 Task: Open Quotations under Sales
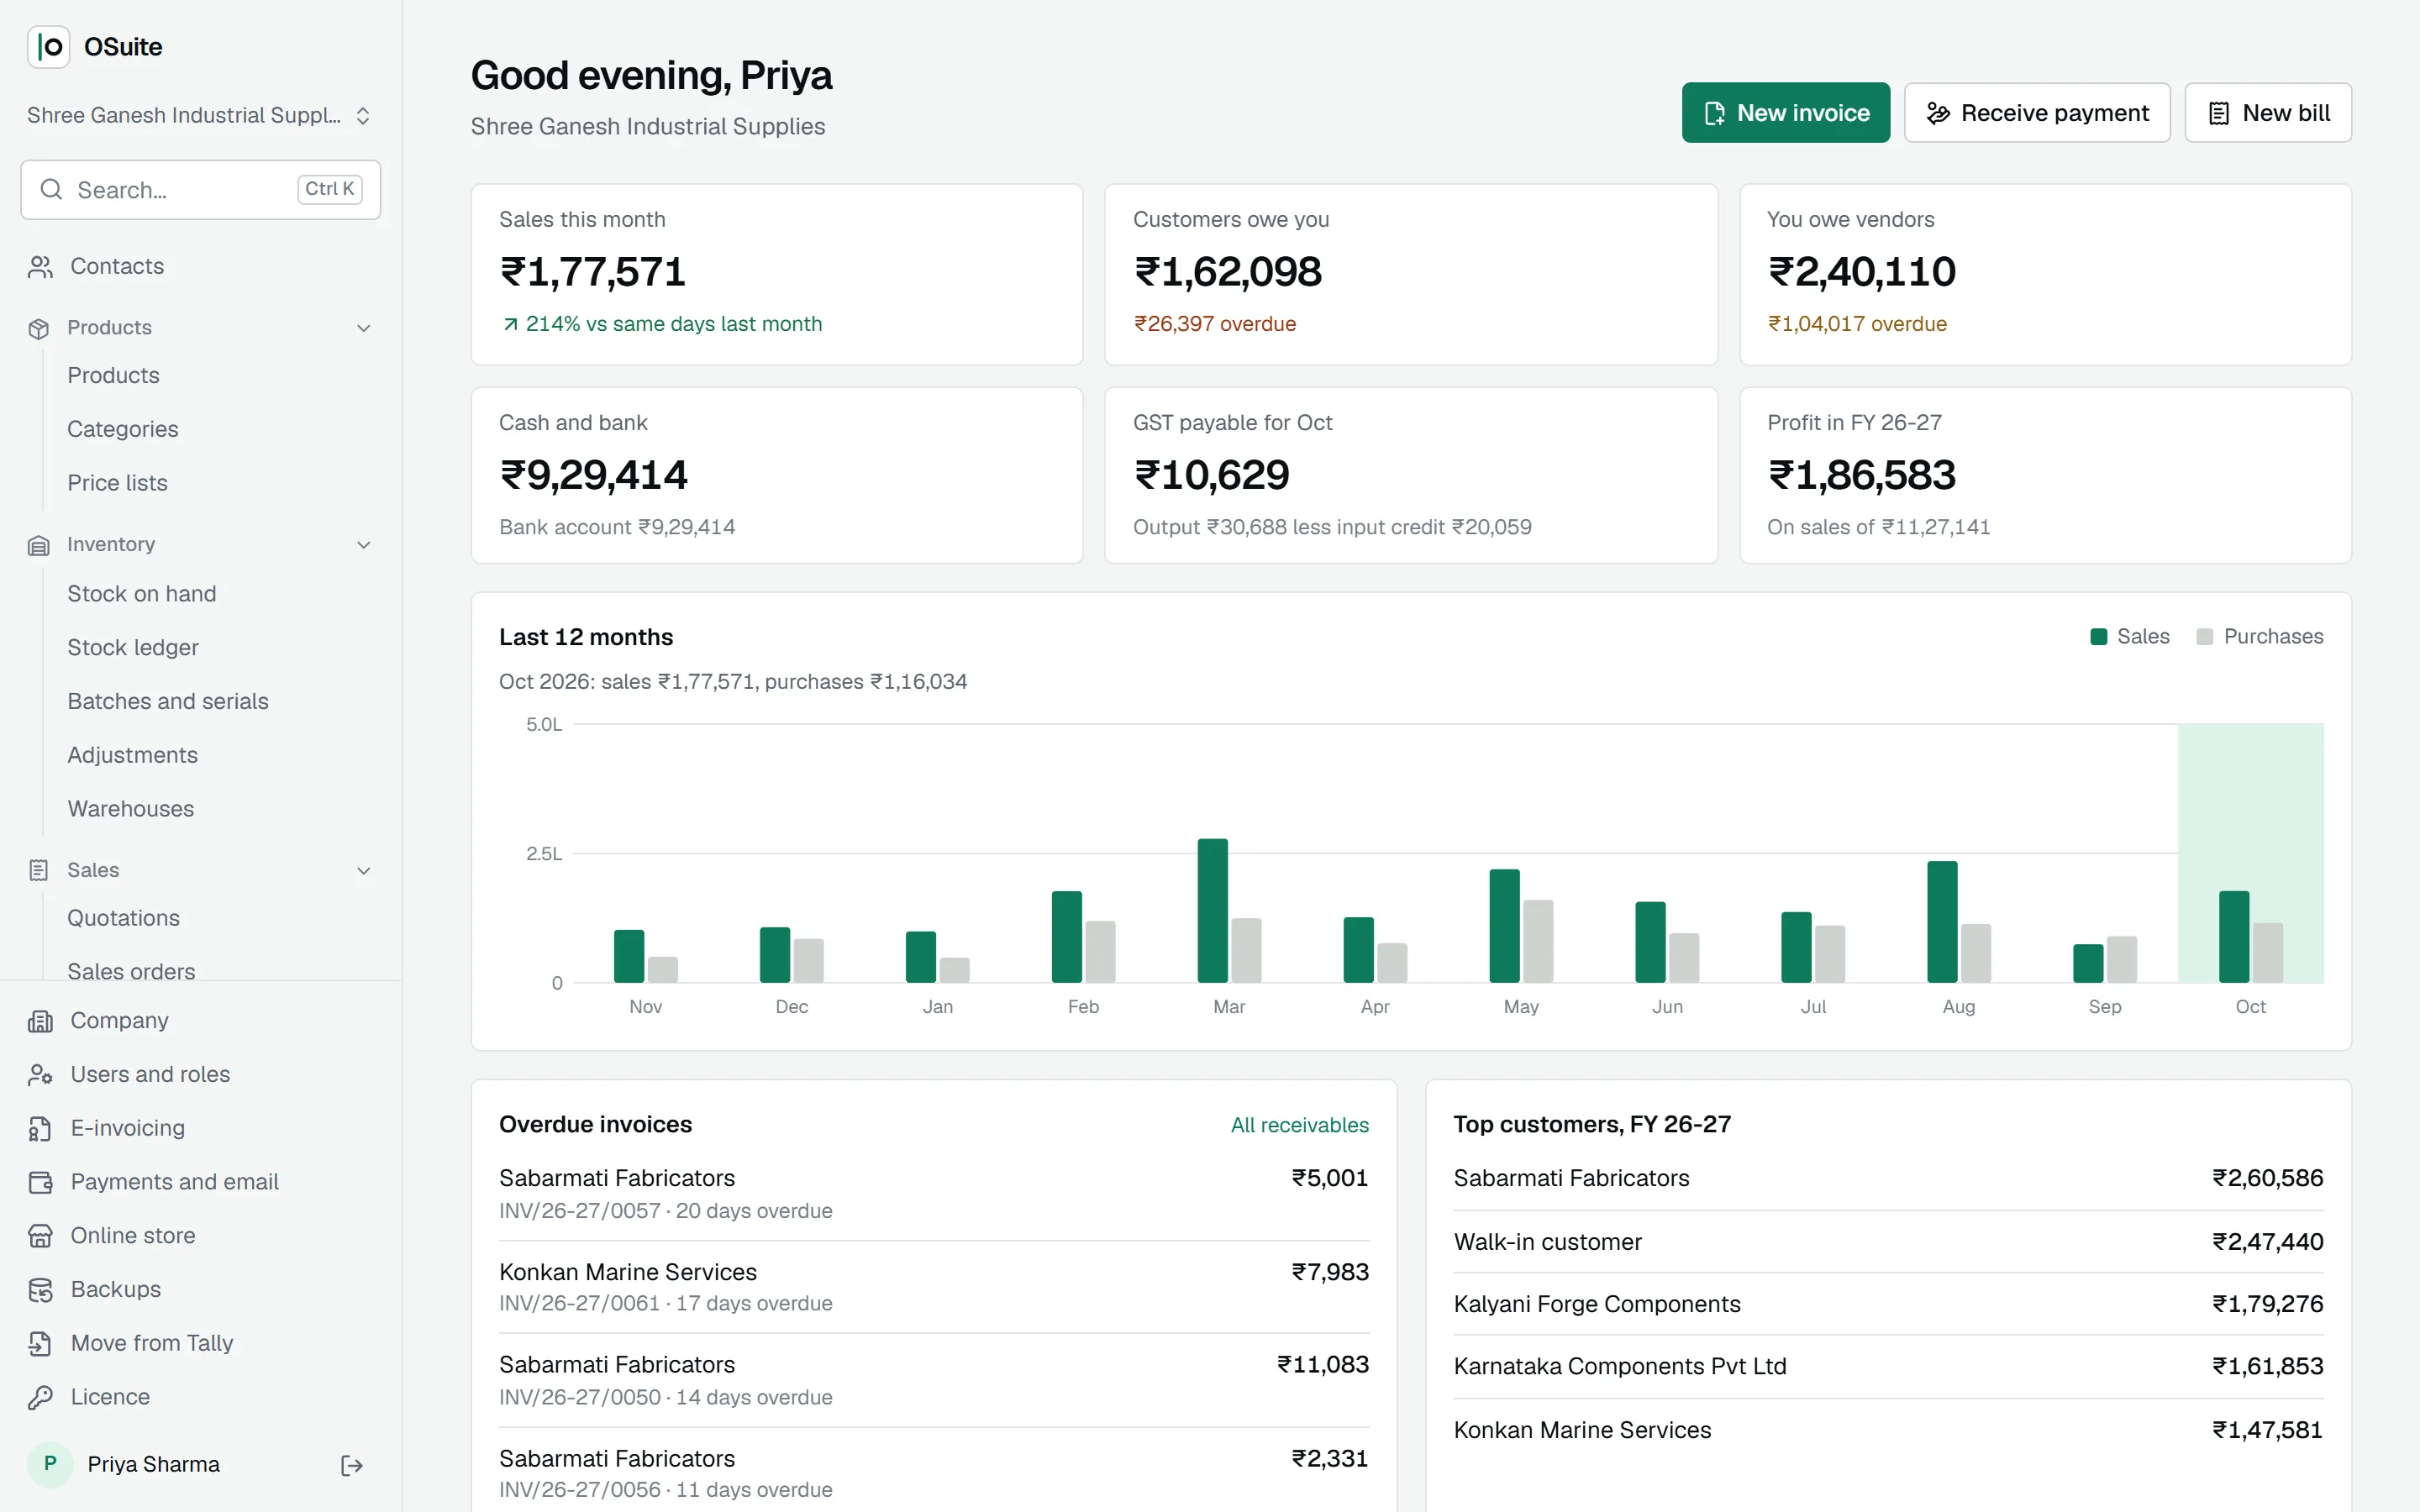click(x=124, y=918)
